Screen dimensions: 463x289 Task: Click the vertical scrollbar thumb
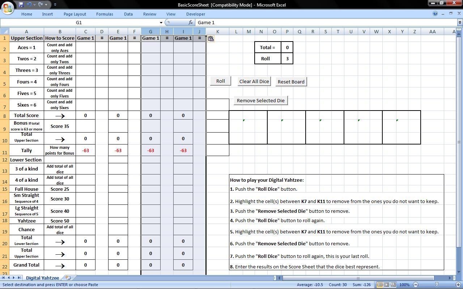click(459, 142)
